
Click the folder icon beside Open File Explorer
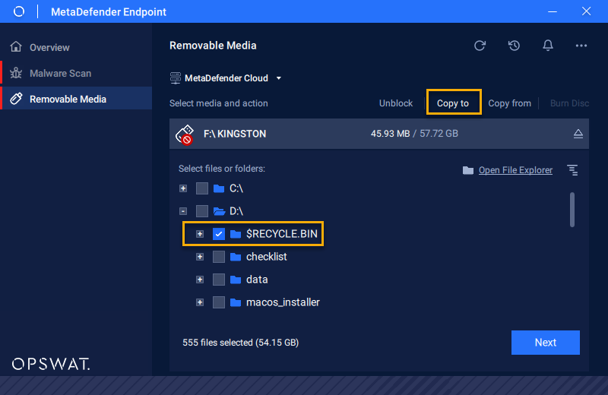(x=468, y=170)
